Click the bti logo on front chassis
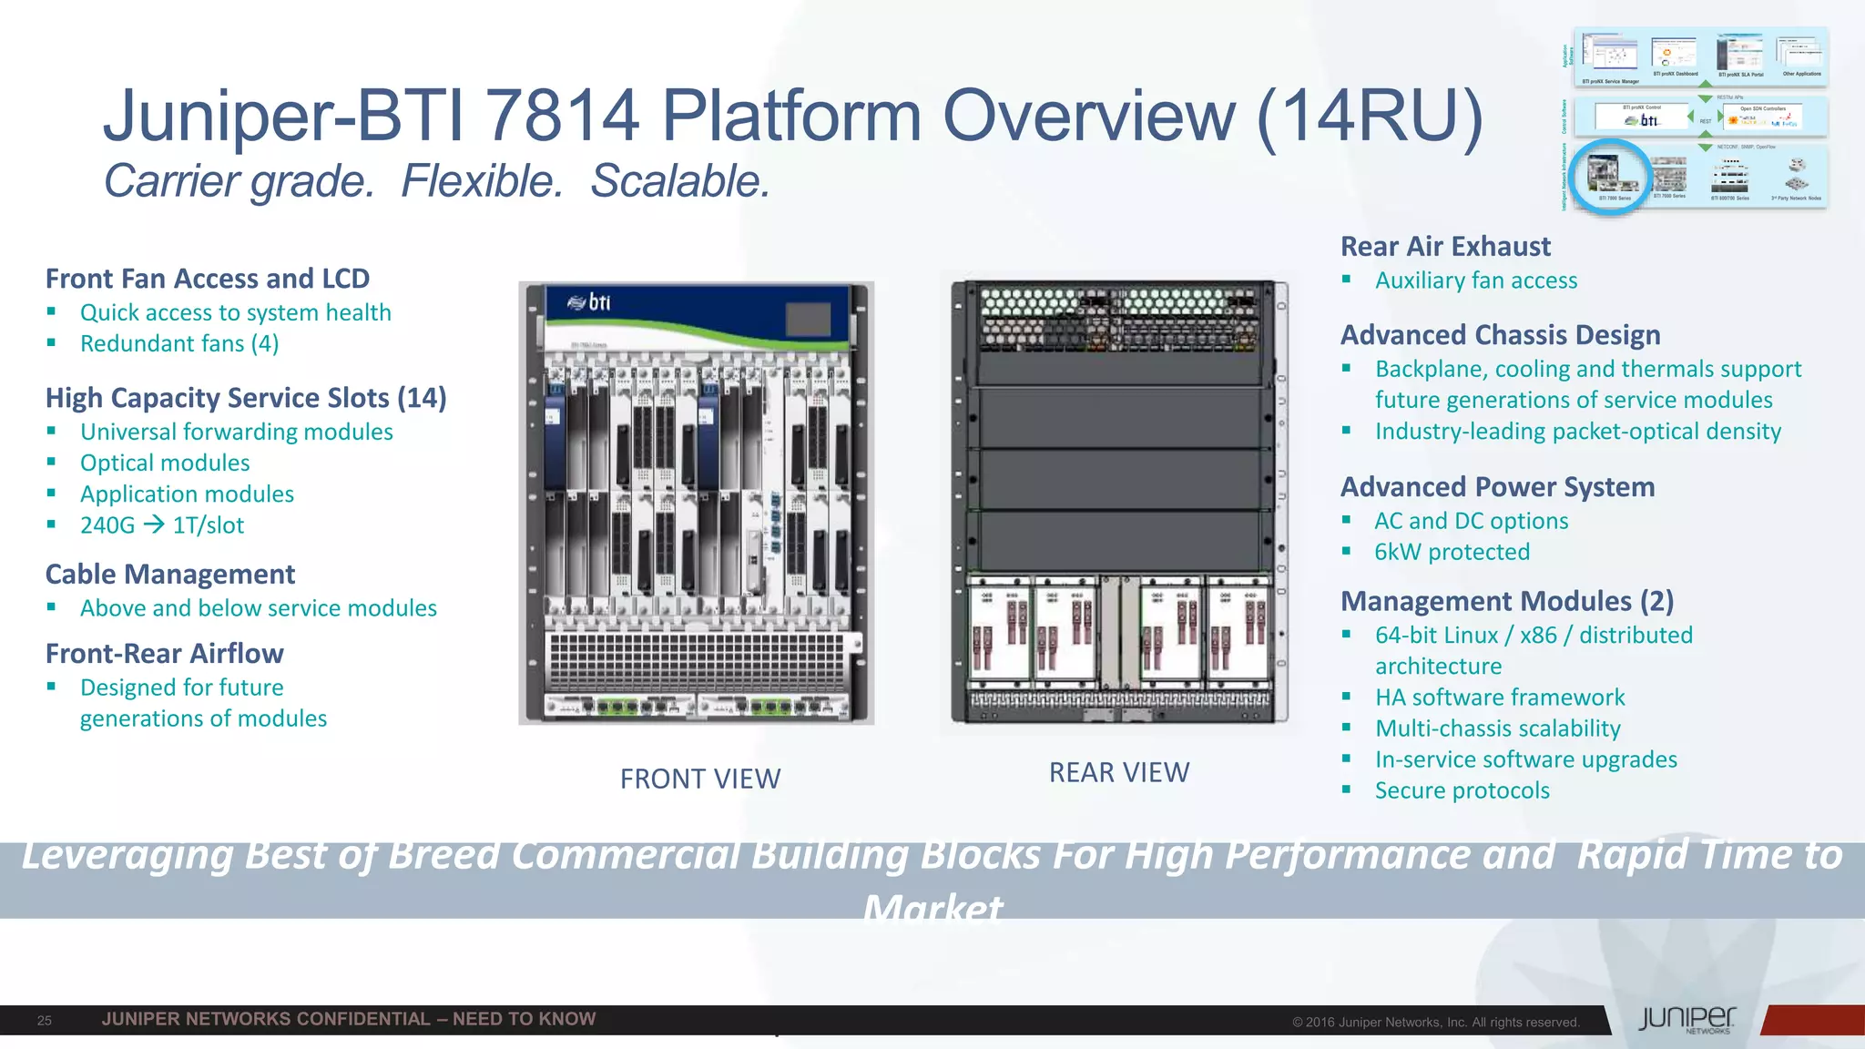Screen dimensions: 1865x1049 (589, 302)
